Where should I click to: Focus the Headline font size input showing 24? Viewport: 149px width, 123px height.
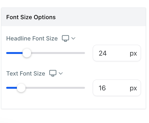point(117,53)
